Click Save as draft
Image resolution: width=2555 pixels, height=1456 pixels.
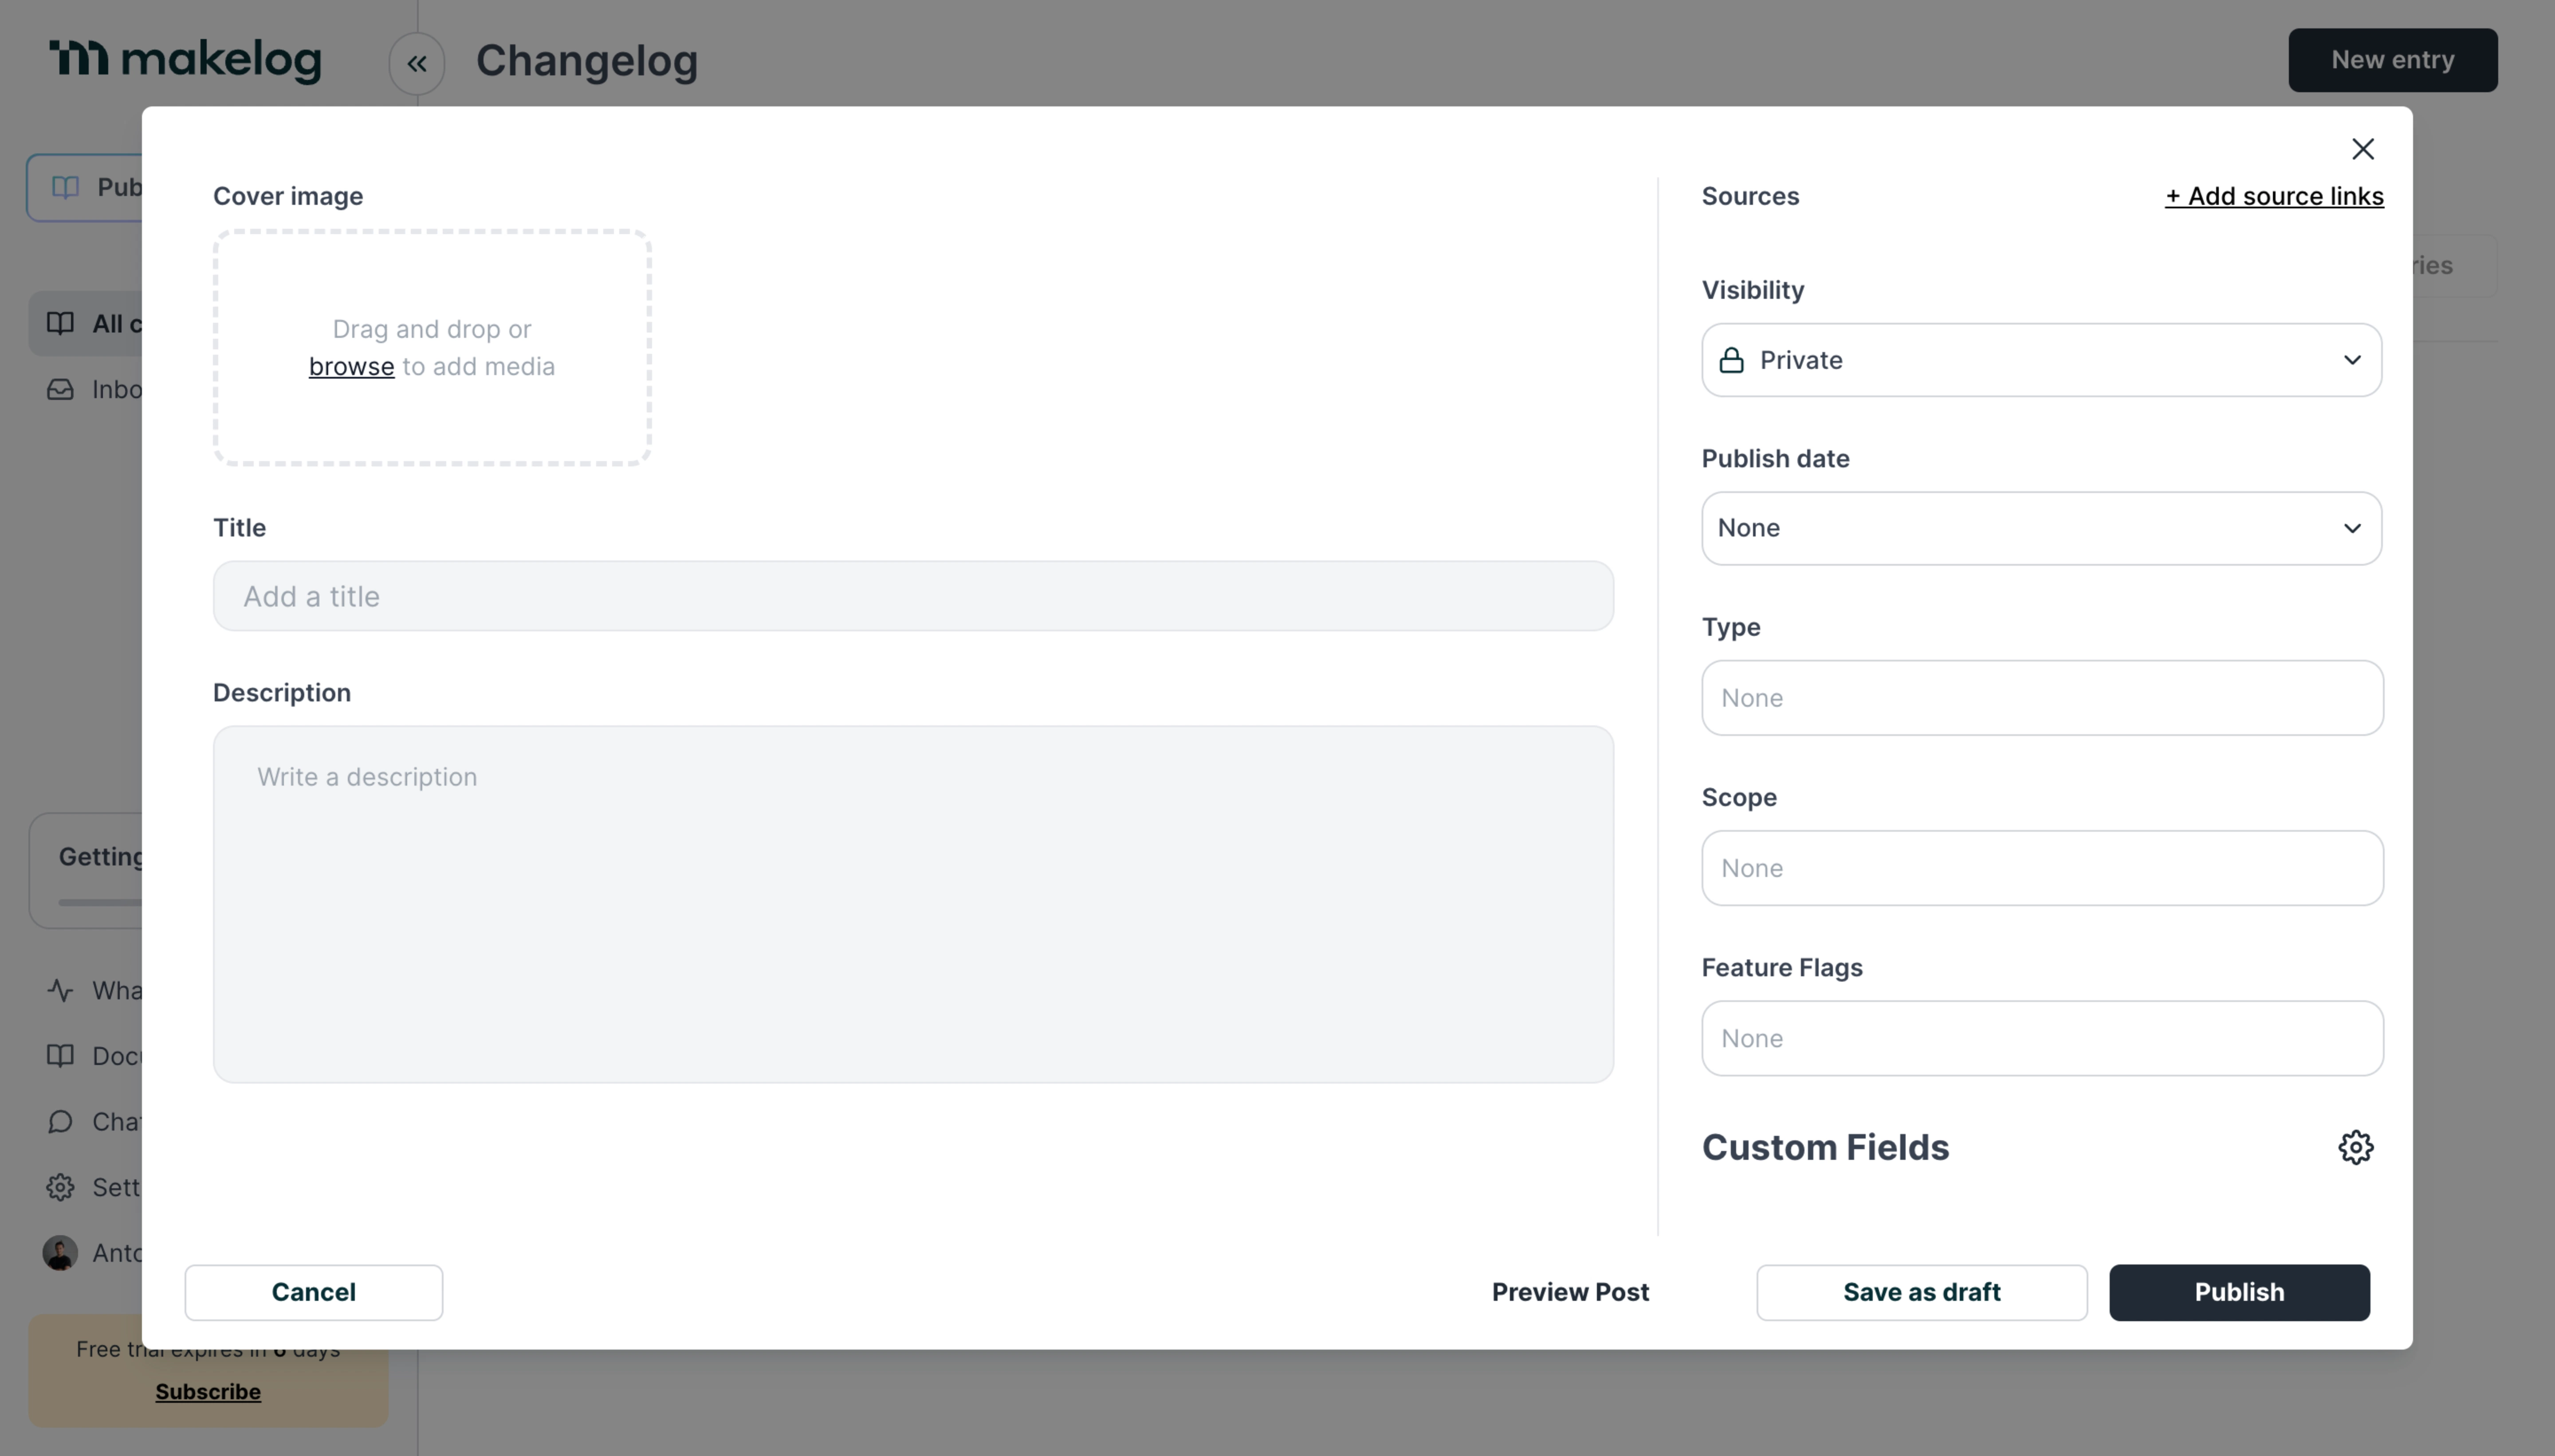[1921, 1292]
